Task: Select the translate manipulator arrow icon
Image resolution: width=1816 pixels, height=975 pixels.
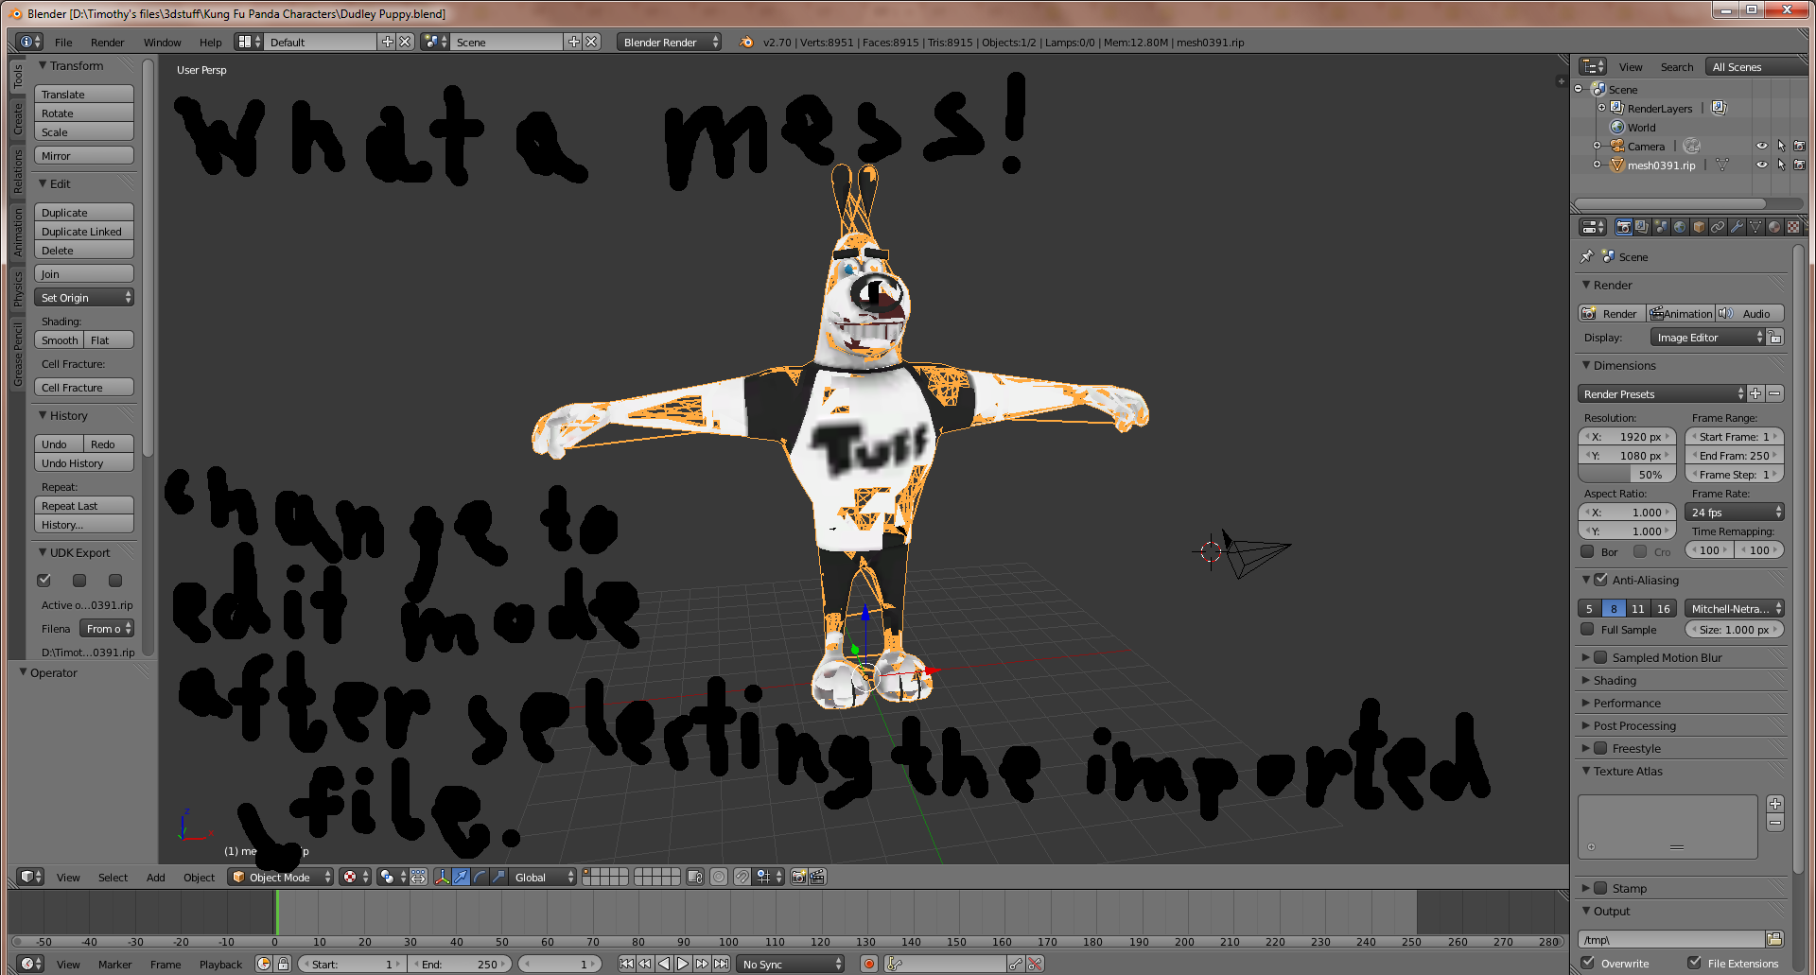Action: coord(461,877)
